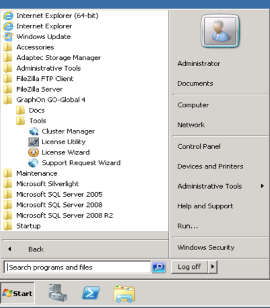Open Windows Update
Viewport: 270px width, 308px height.
pos(37,36)
